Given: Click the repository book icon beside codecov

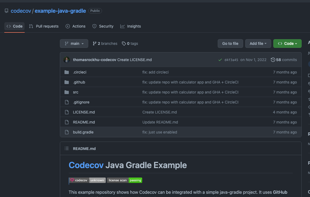Looking at the screenshot, I should click(x=6, y=11).
